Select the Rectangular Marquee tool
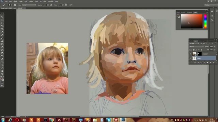 pos(2,20)
